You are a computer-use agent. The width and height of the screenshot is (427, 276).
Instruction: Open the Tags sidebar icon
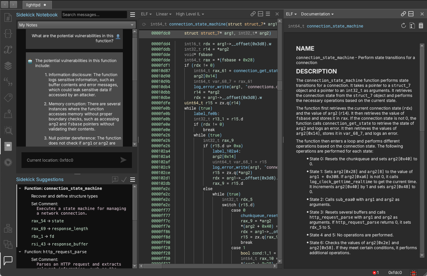coord(8,98)
